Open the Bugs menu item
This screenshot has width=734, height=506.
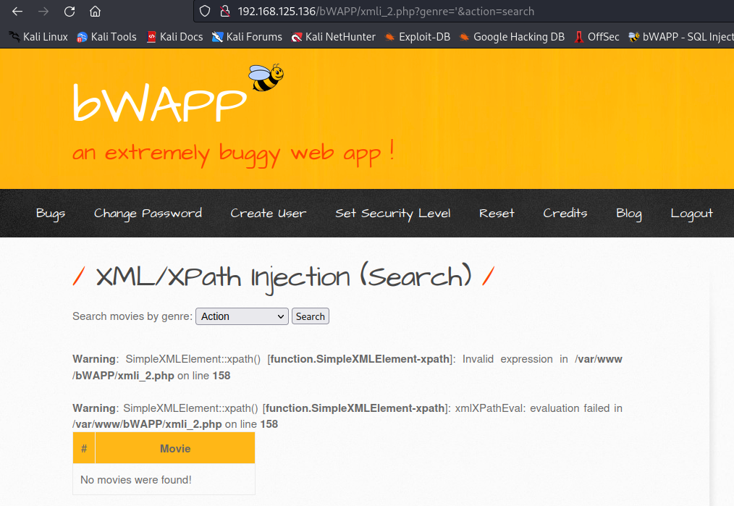click(x=51, y=214)
